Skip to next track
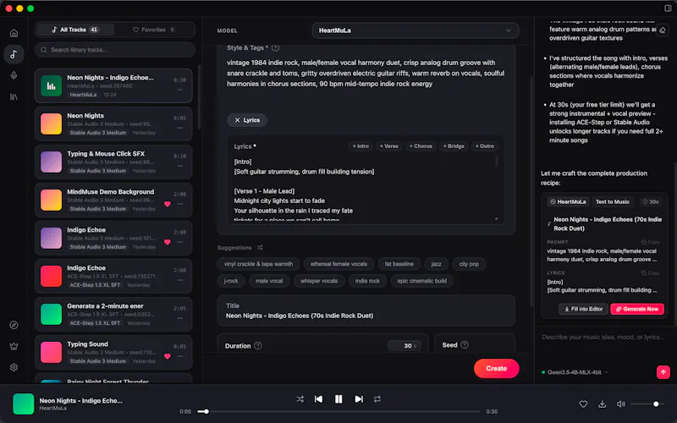This screenshot has width=677, height=423. pyautogui.click(x=359, y=399)
